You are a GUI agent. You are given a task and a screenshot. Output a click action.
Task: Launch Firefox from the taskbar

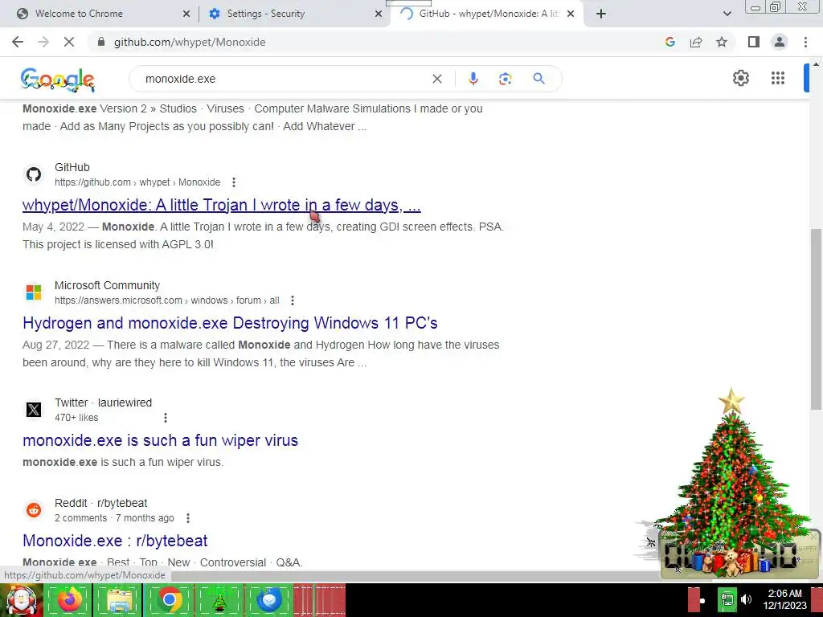tap(69, 599)
